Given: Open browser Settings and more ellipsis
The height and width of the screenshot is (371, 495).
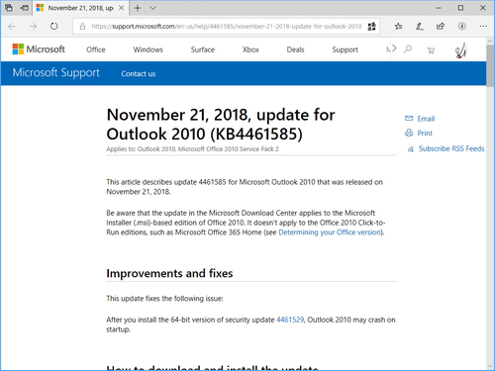Looking at the screenshot, I should tap(483, 26).
